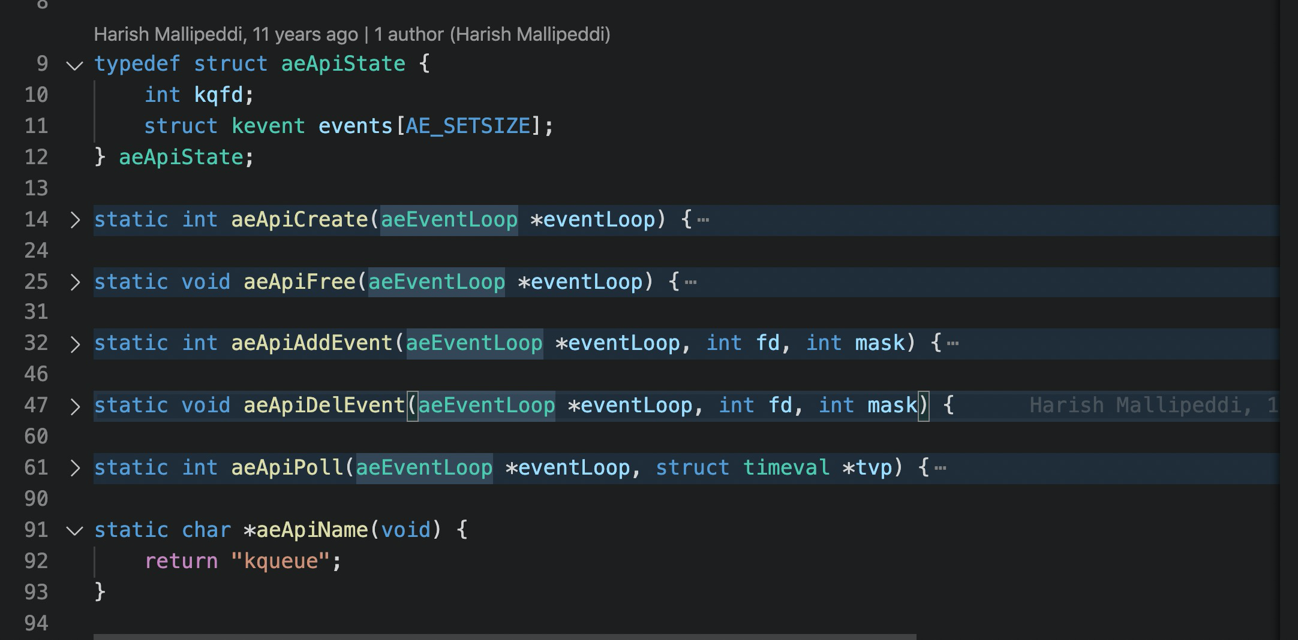Unfold ellipsis after aeApiFree opening brace
The image size is (1298, 640).
pos(691,282)
